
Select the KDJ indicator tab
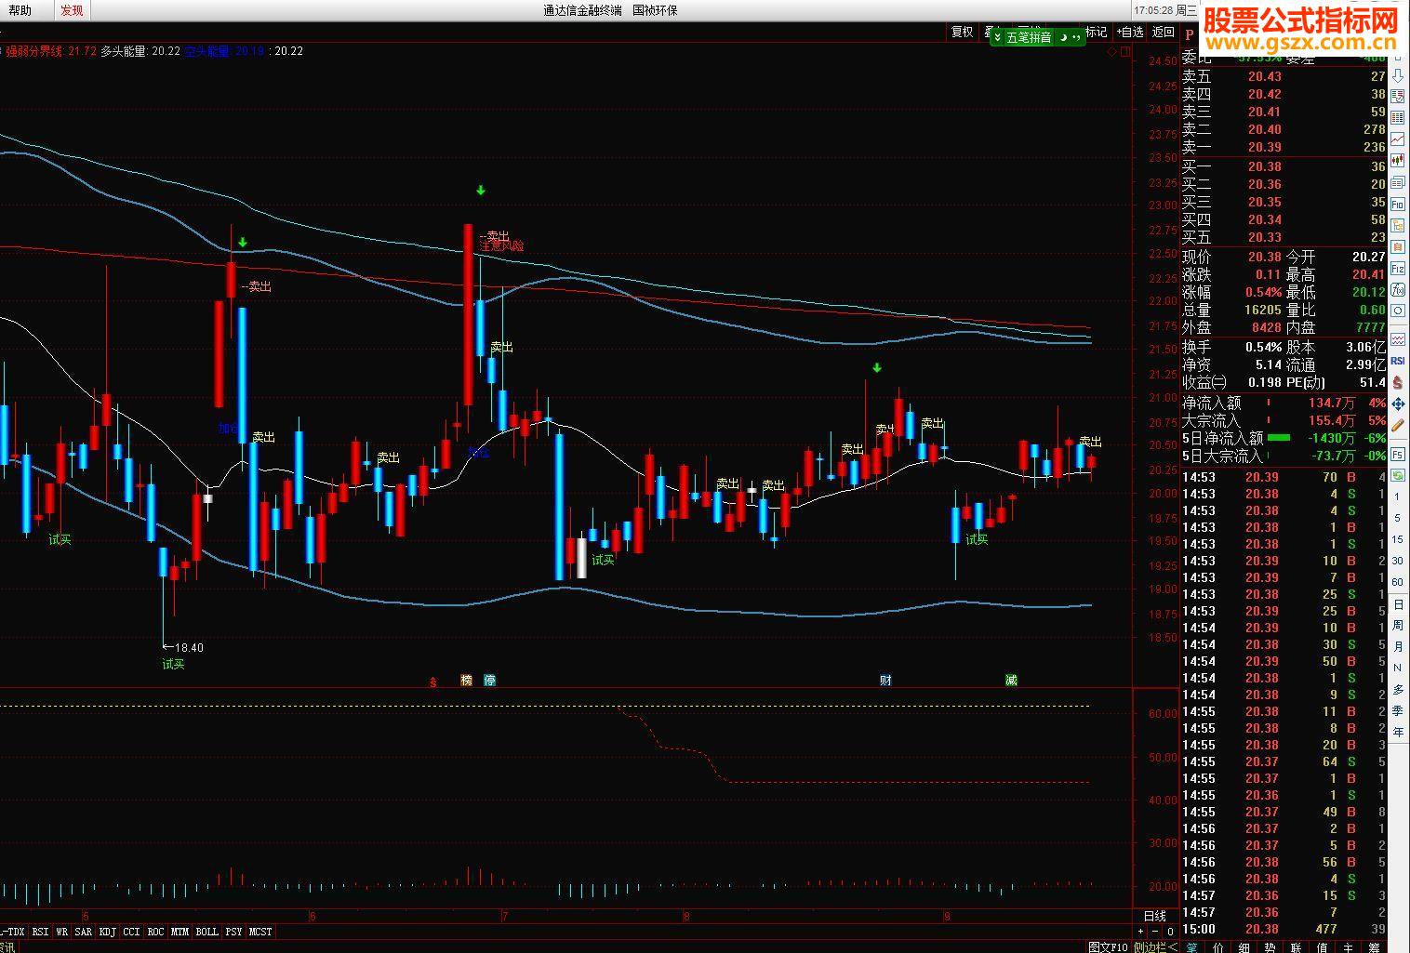(107, 932)
